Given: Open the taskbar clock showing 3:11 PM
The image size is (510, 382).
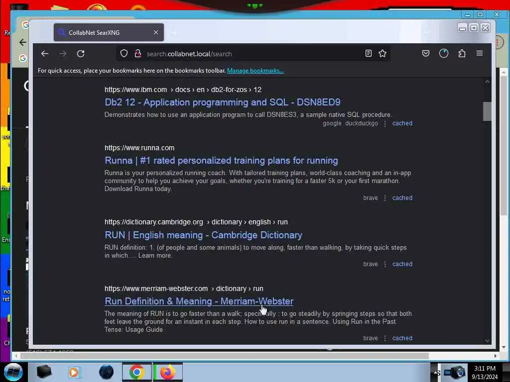Looking at the screenshot, I should [485, 372].
